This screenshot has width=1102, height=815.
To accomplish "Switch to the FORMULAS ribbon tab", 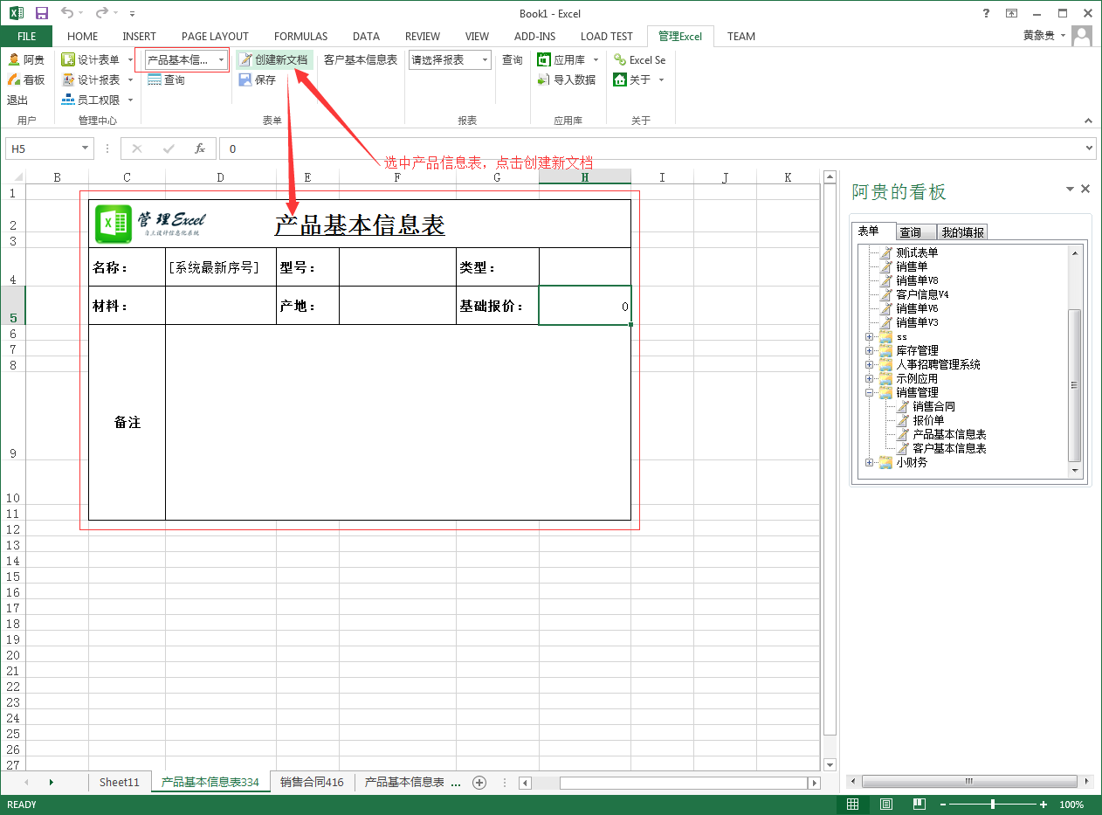I will [300, 36].
